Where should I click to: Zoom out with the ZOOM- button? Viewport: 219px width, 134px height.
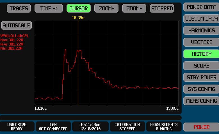pyautogui.click(x=134, y=8)
